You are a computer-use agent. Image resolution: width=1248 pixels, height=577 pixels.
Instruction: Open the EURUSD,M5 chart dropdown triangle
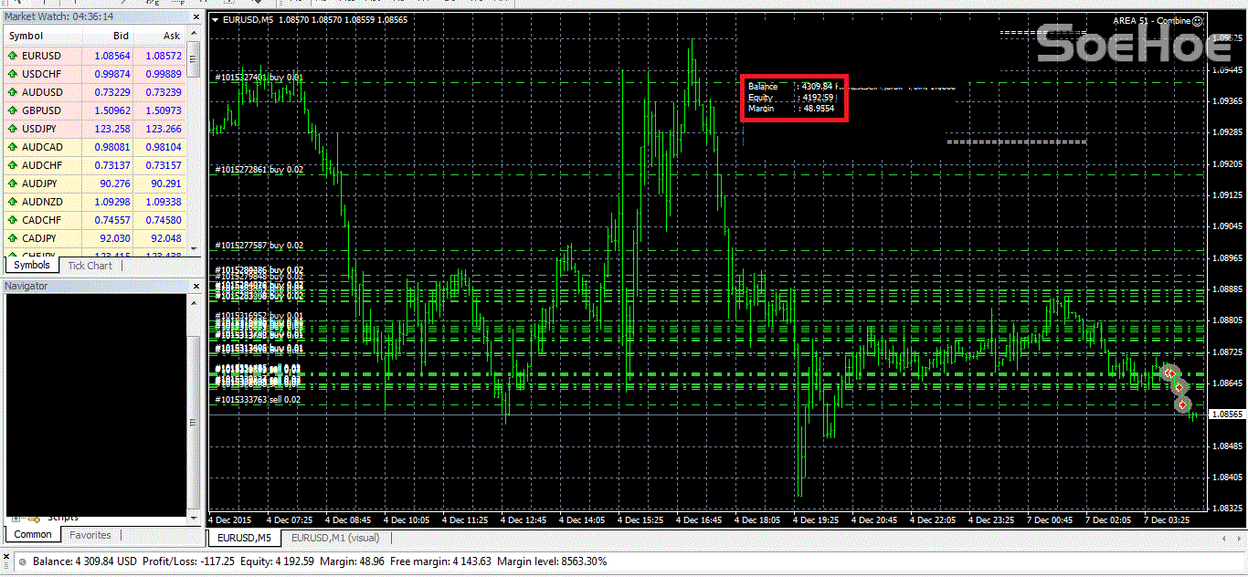tap(215, 20)
